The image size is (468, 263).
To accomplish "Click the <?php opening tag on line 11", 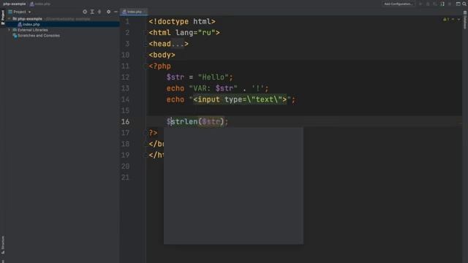I will click(x=159, y=66).
